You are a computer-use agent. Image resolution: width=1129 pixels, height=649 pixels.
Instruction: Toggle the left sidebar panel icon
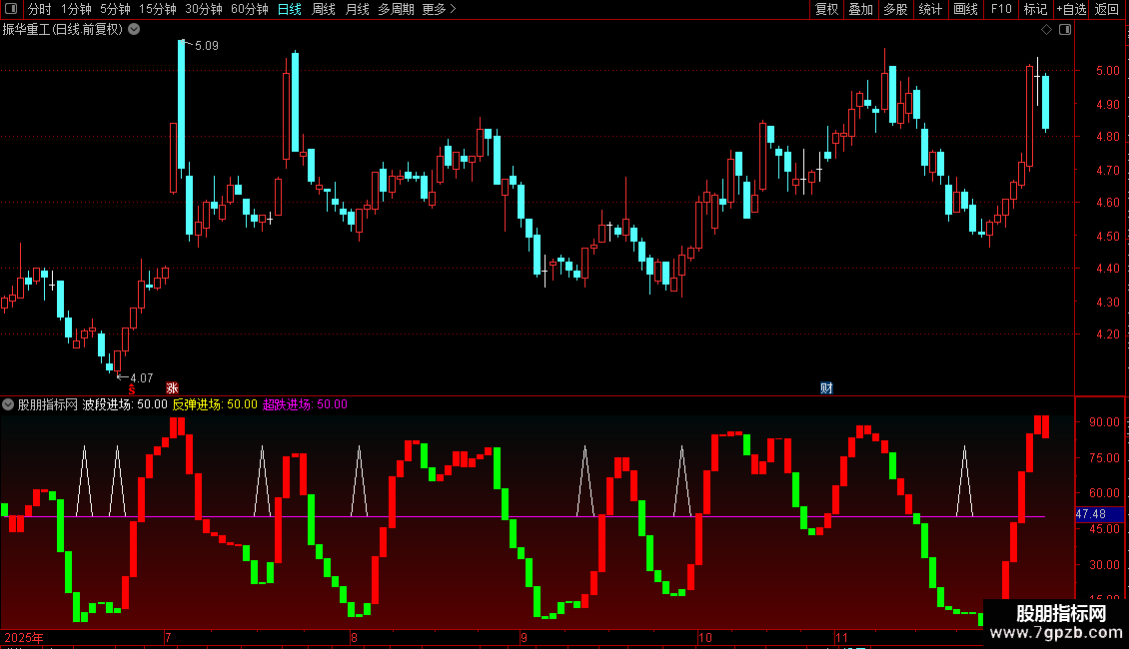point(11,9)
